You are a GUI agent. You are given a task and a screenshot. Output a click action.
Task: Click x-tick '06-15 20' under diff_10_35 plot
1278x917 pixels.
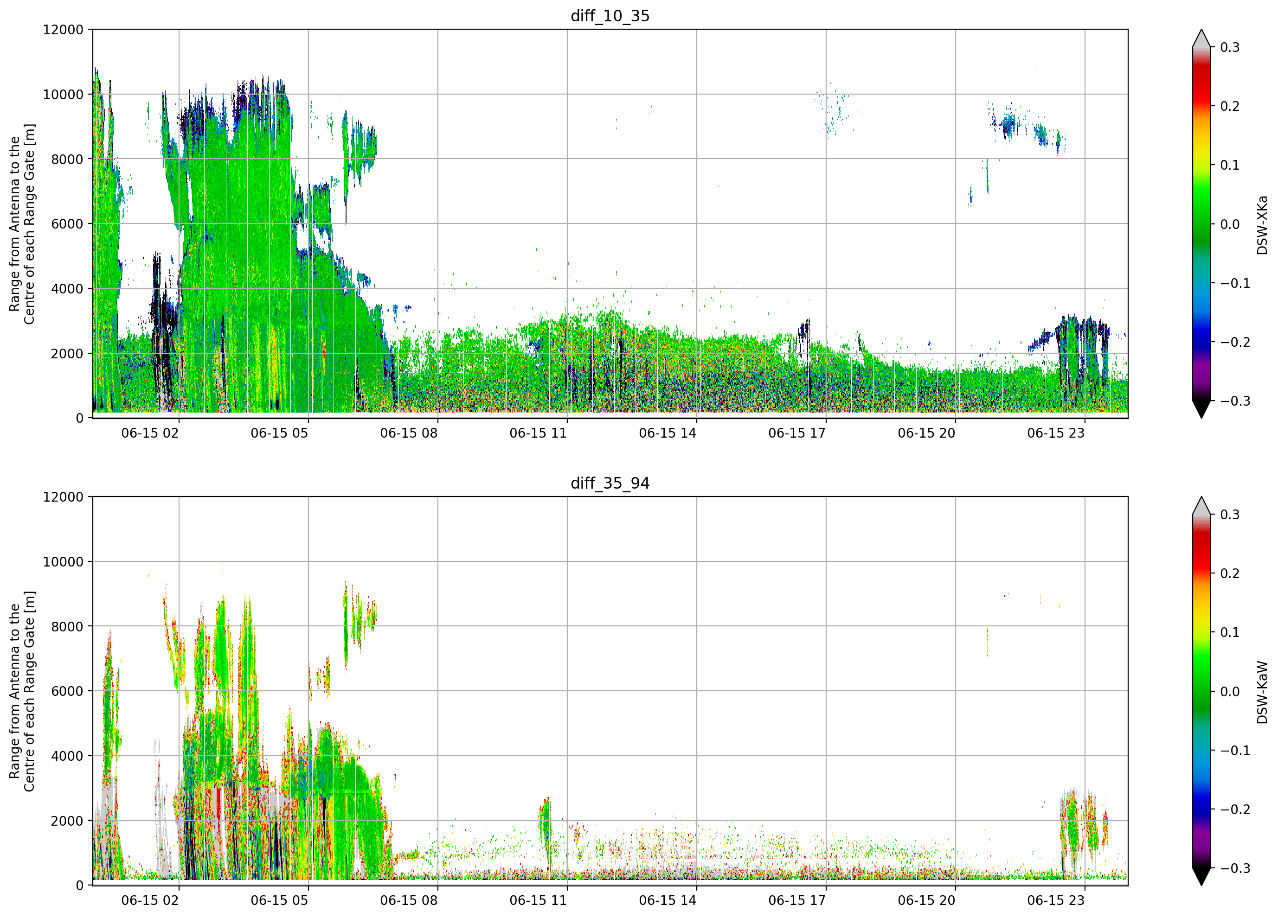(x=926, y=433)
